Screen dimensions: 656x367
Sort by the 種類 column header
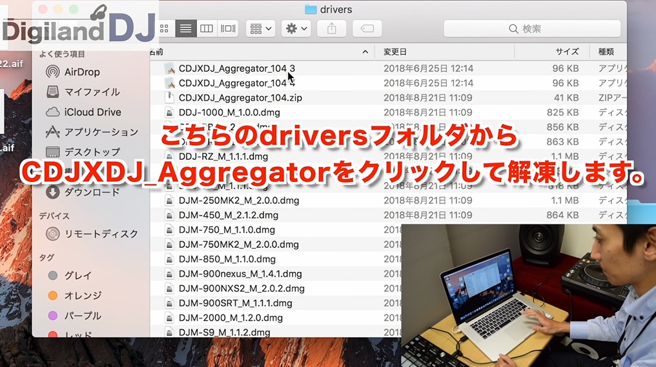point(608,52)
